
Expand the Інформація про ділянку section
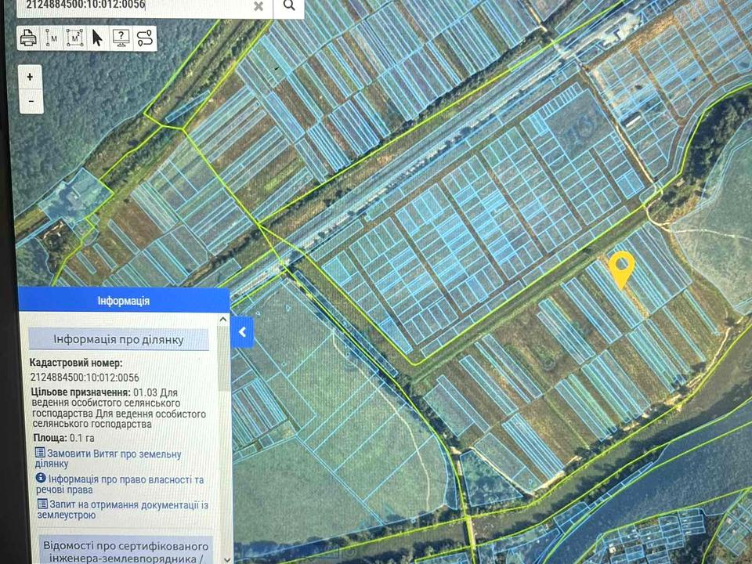coord(119,339)
